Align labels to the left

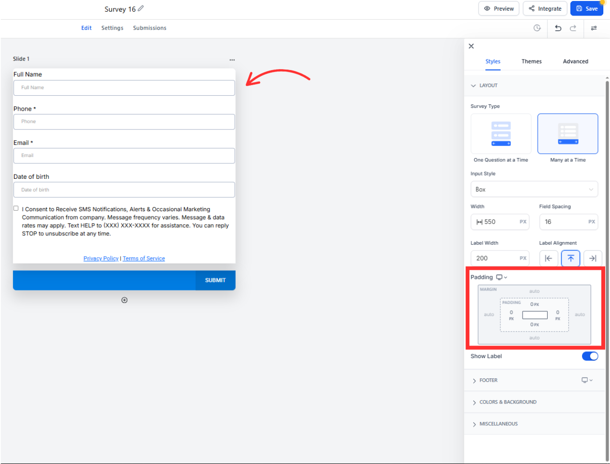548,258
